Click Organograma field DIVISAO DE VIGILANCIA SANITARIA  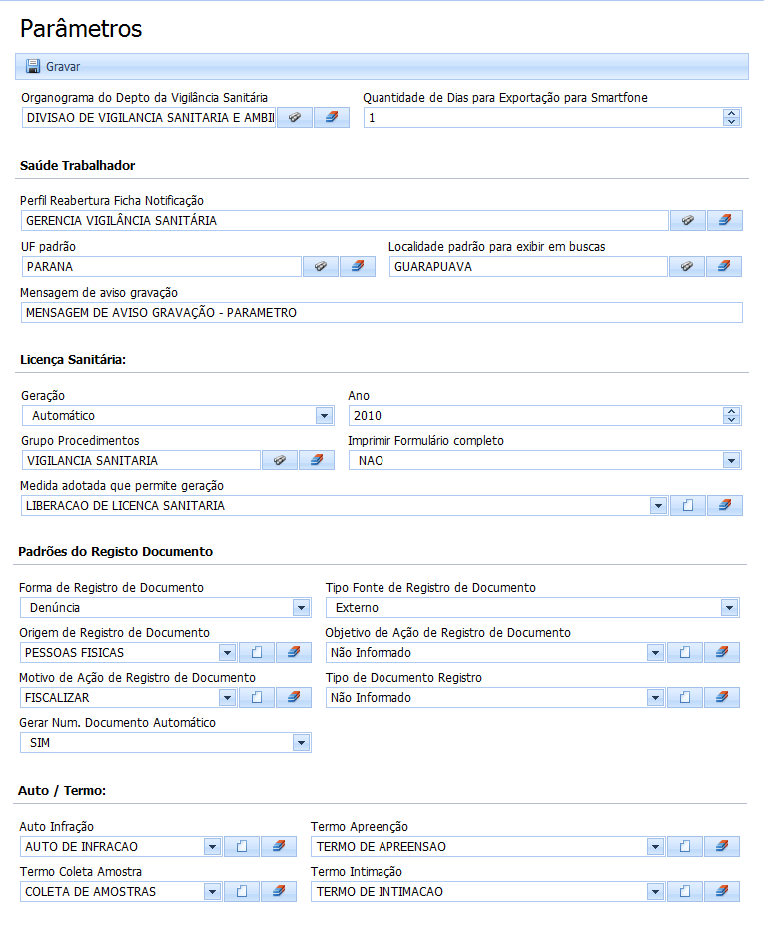pyautogui.click(x=149, y=117)
